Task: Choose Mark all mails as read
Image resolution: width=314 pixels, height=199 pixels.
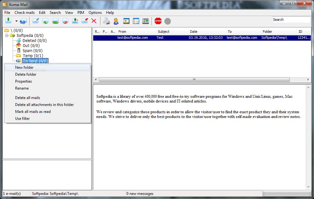Action: pyautogui.click(x=48, y=112)
